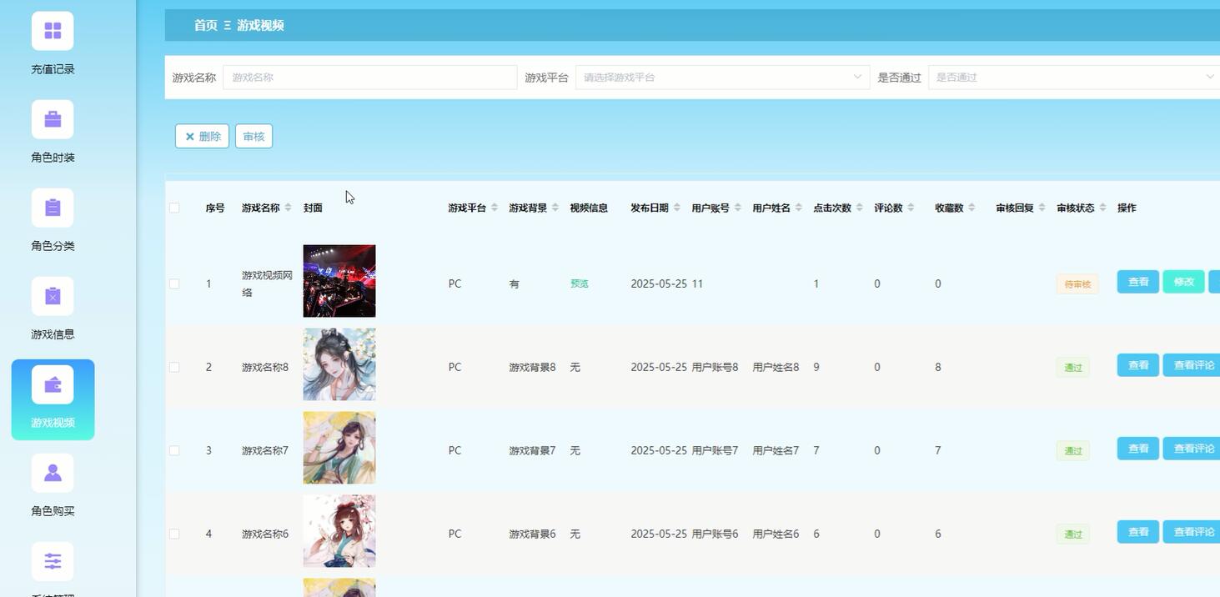Image resolution: width=1220 pixels, height=597 pixels.
Task: Click 查看 for 游戏名称7 row
Action: (1138, 449)
